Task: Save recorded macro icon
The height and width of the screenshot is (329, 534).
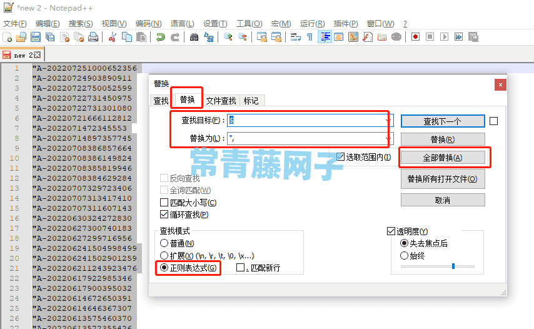Action: 473,37
